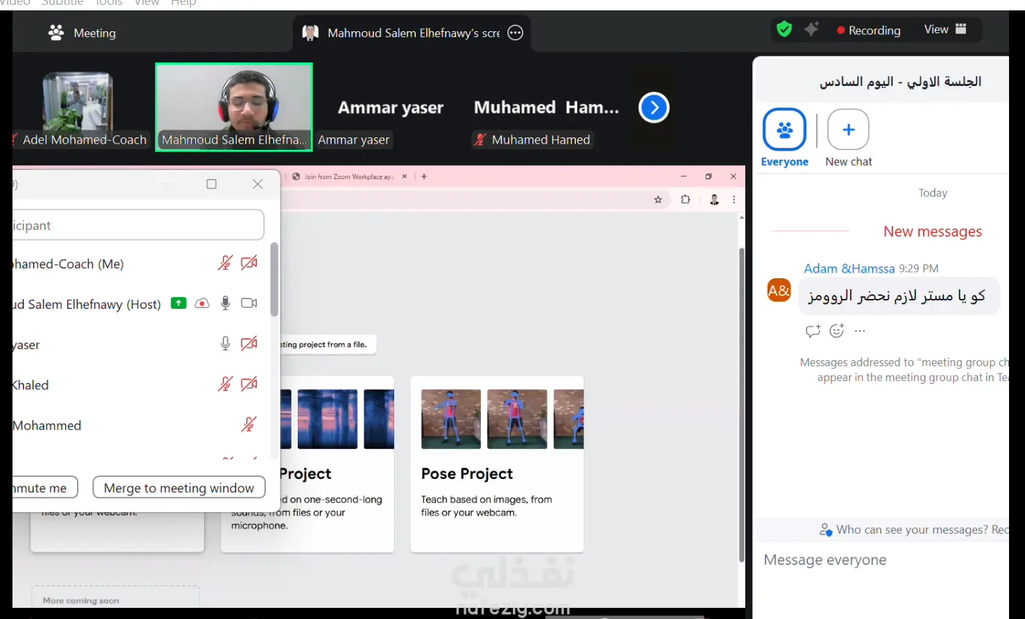Click the Today date label in chat
1025x619 pixels.
[x=933, y=193]
